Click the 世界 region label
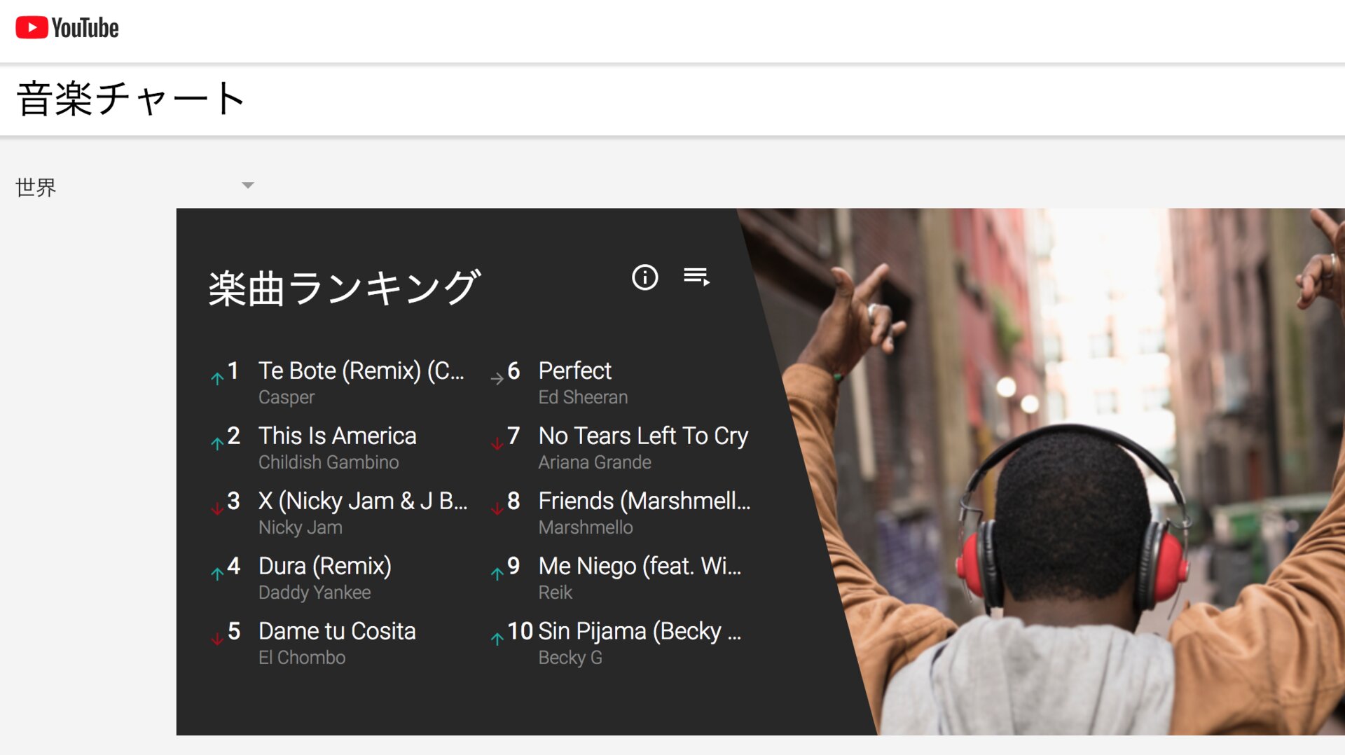The image size is (1345, 755). pos(36,187)
